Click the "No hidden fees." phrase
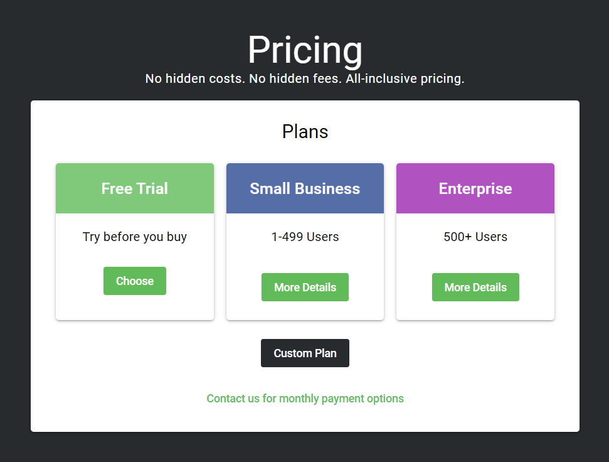 [295, 79]
